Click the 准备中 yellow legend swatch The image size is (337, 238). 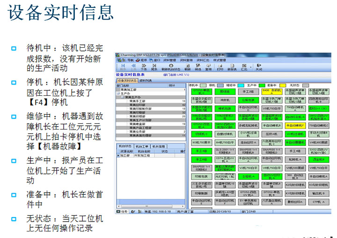(x=282, y=86)
